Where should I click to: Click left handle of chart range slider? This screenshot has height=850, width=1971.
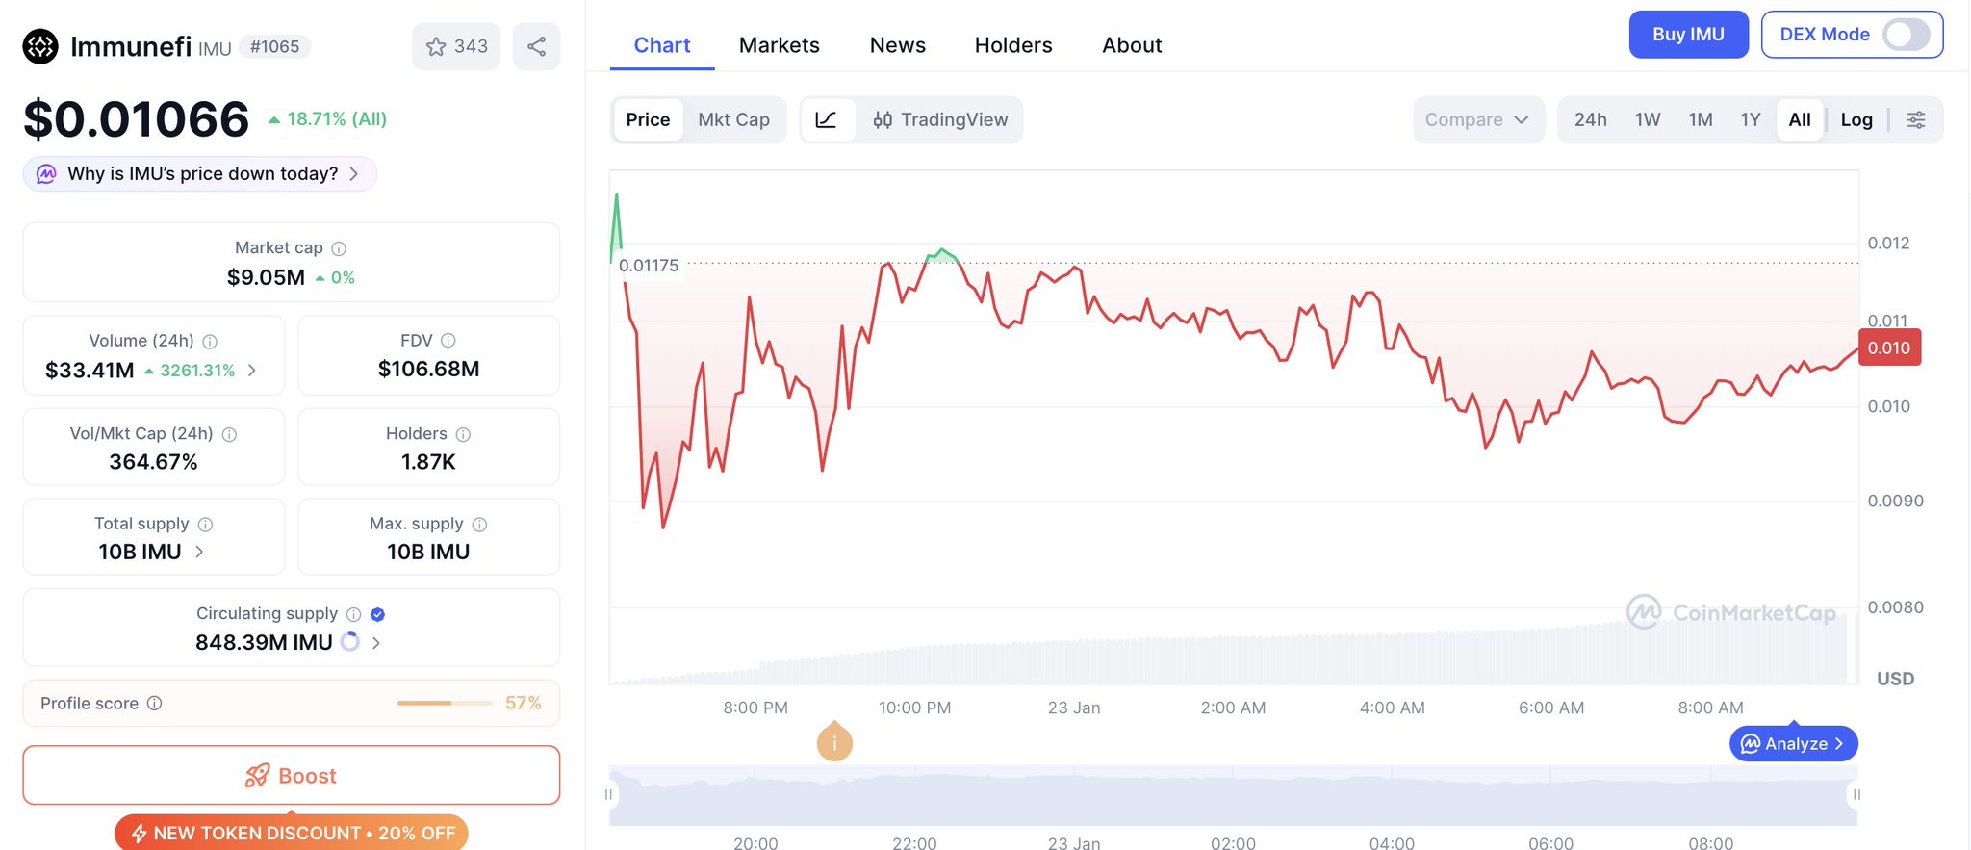608,795
